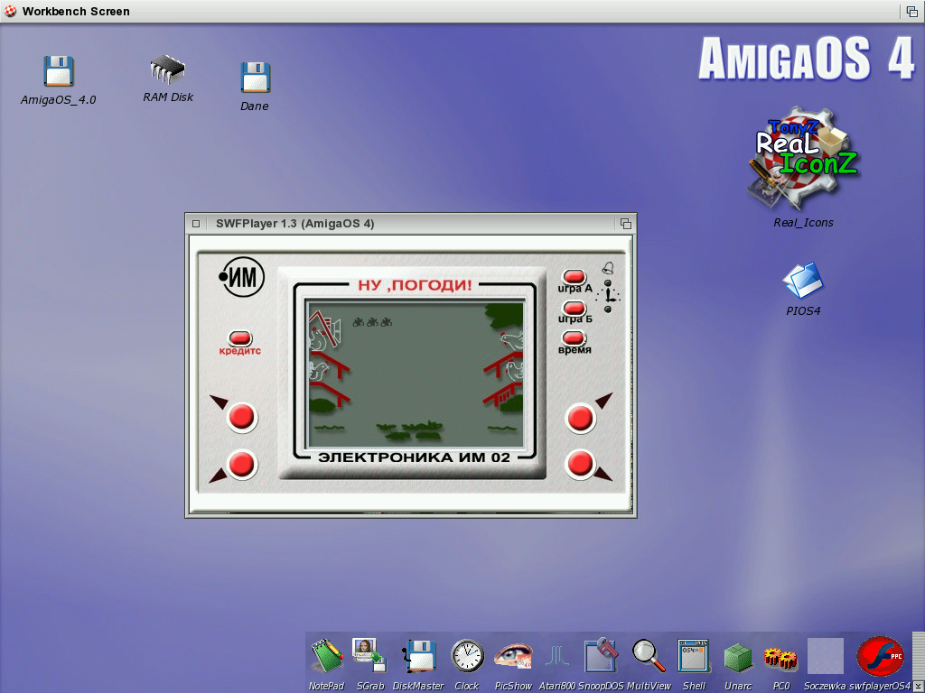Select the RAM Disk chip icon
This screenshot has width=925, height=693.
point(167,69)
